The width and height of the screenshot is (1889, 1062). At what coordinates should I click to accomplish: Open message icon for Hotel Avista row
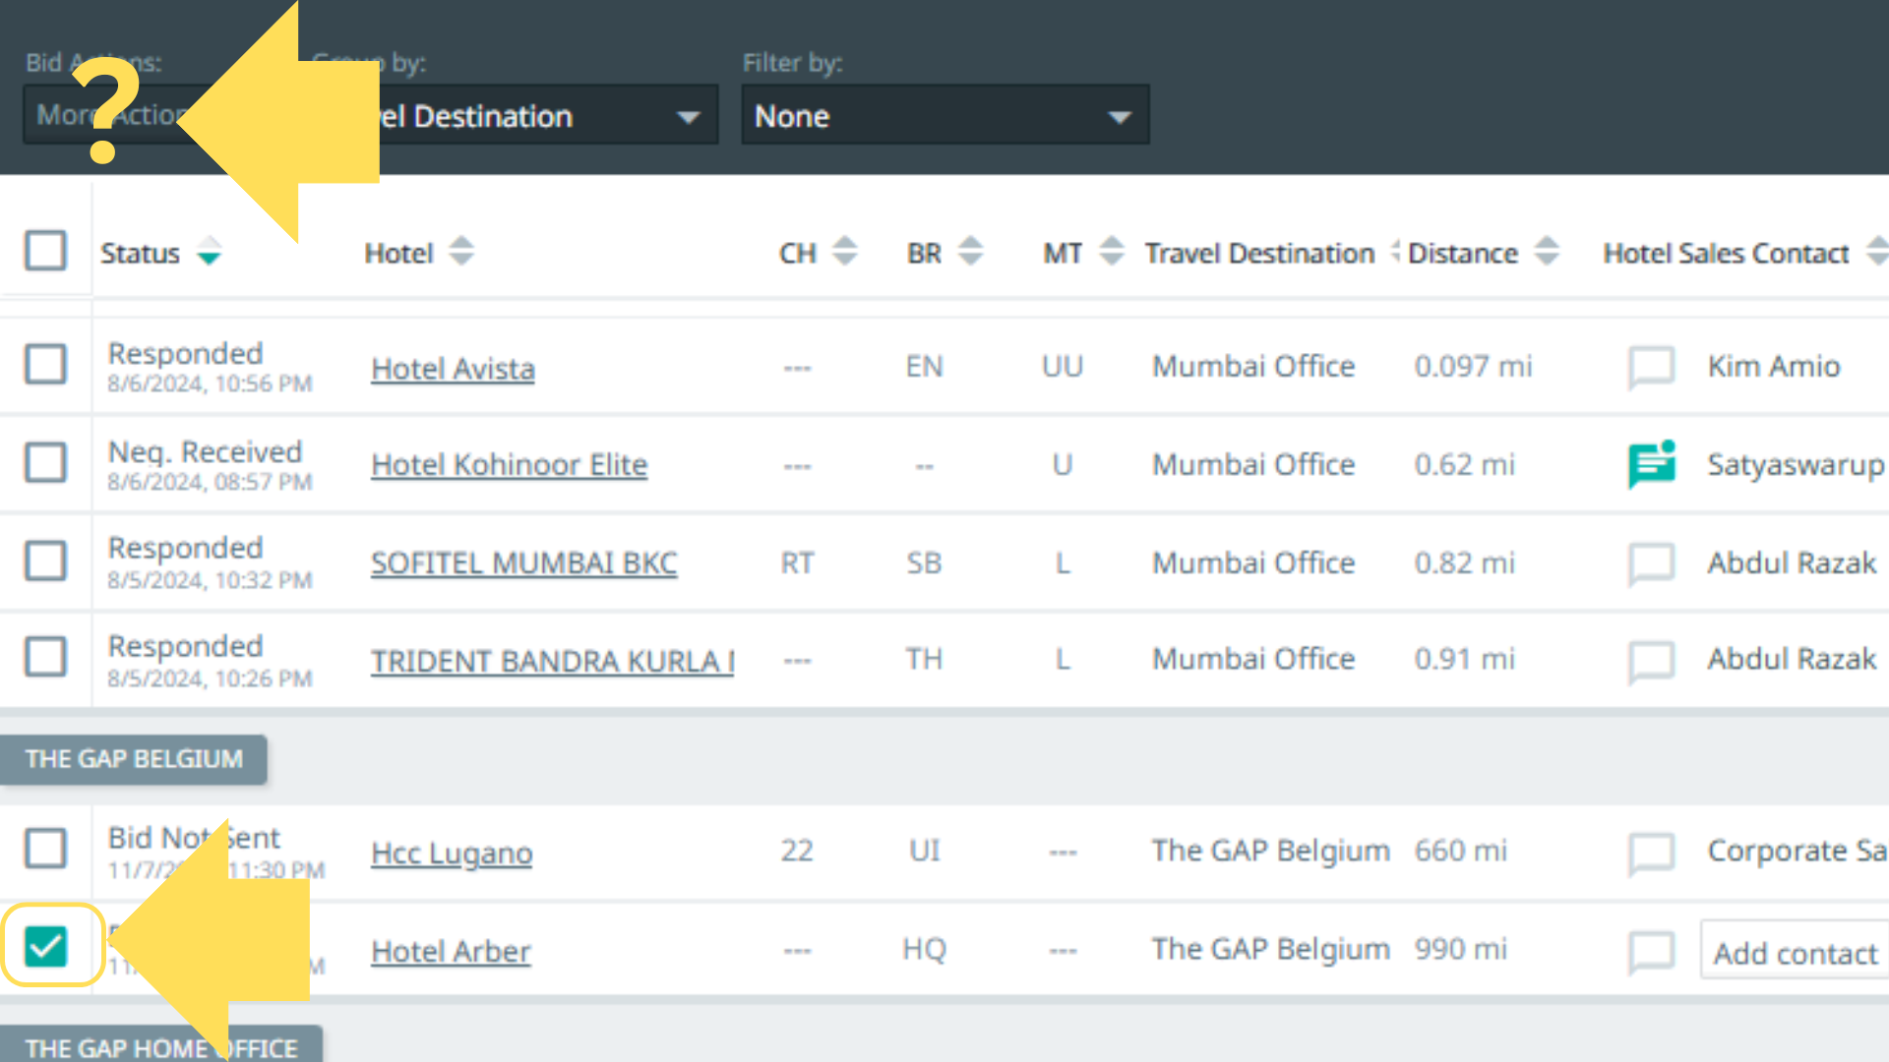[1651, 367]
